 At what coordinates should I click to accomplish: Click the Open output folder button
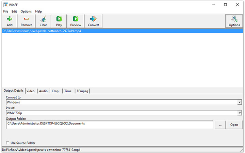(234, 125)
